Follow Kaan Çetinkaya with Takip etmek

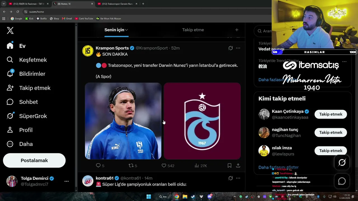tap(331, 114)
